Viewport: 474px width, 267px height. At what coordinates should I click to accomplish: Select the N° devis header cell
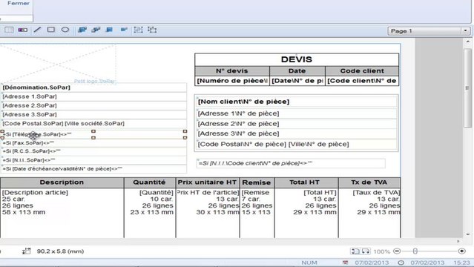232,70
